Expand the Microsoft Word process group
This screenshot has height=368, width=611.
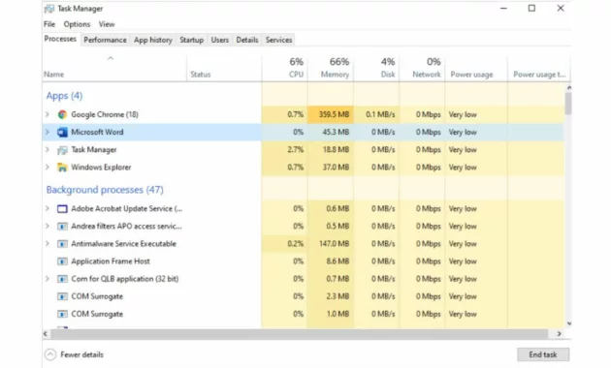(x=48, y=132)
